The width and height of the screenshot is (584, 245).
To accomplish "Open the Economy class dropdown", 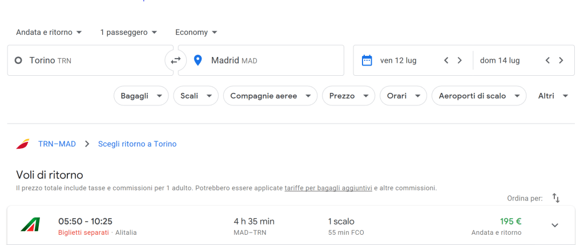I will point(196,32).
